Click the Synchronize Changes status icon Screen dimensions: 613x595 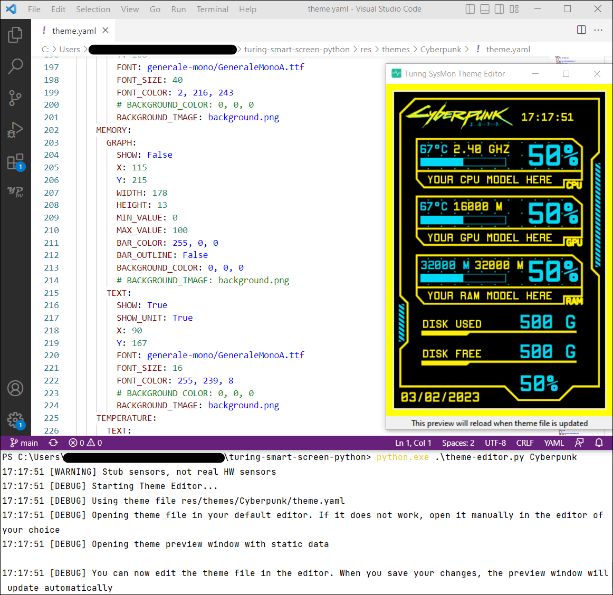coord(53,443)
